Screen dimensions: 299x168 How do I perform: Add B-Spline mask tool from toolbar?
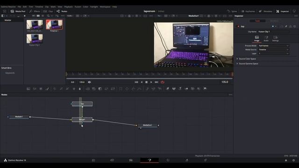click(x=139, y=89)
